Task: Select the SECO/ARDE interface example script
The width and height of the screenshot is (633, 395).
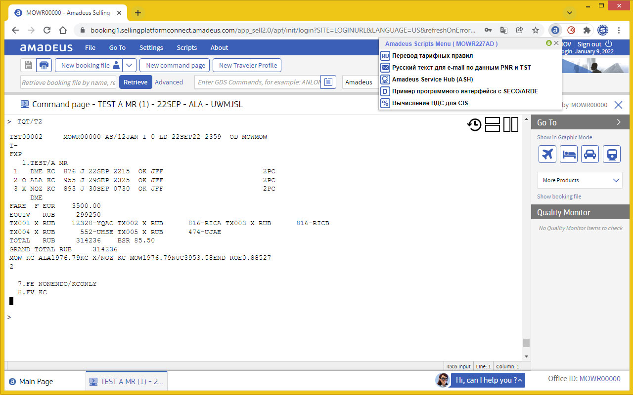Action: click(x=465, y=91)
